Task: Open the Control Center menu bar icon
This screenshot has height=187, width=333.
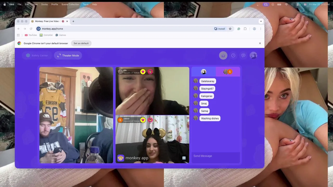Action: click(x=298, y=4)
